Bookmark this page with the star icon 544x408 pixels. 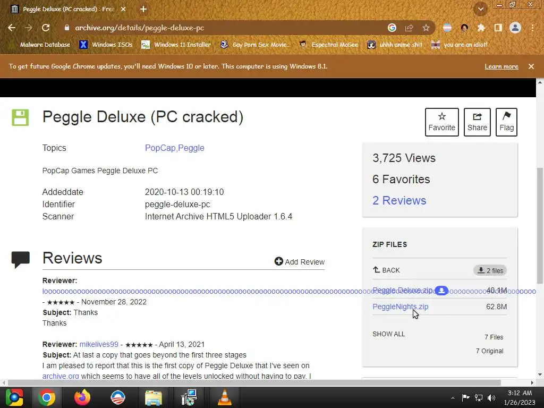[x=426, y=28]
